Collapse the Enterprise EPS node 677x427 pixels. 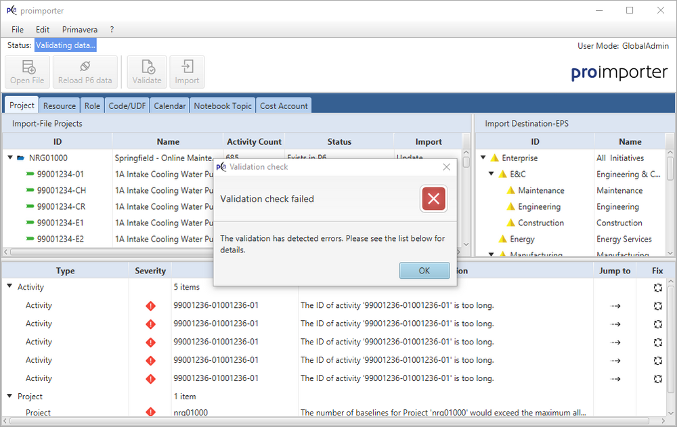click(483, 158)
